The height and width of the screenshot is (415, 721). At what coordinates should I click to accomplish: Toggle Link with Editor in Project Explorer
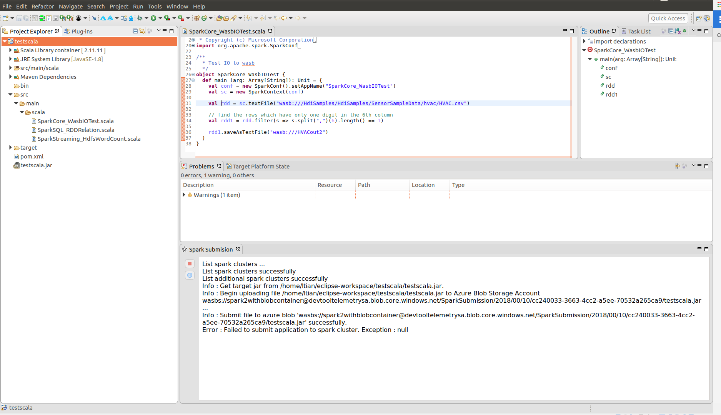[142, 31]
